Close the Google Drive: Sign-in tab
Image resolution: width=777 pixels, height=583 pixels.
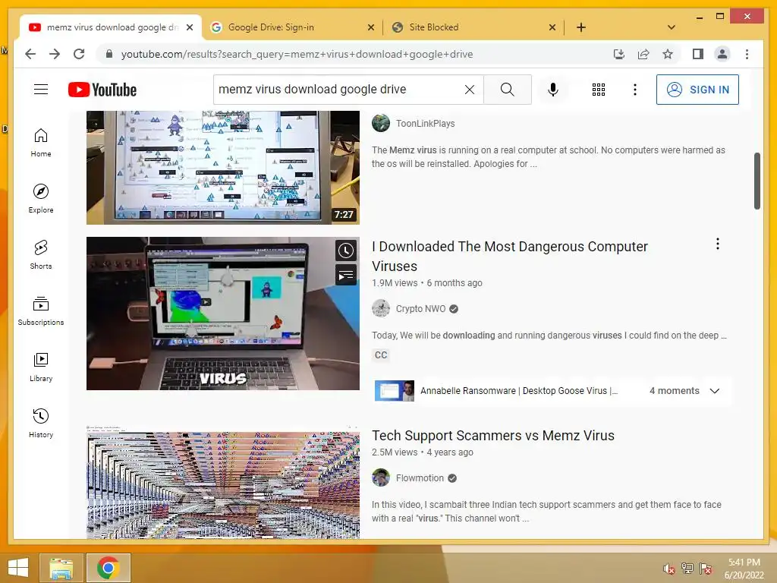tap(370, 28)
